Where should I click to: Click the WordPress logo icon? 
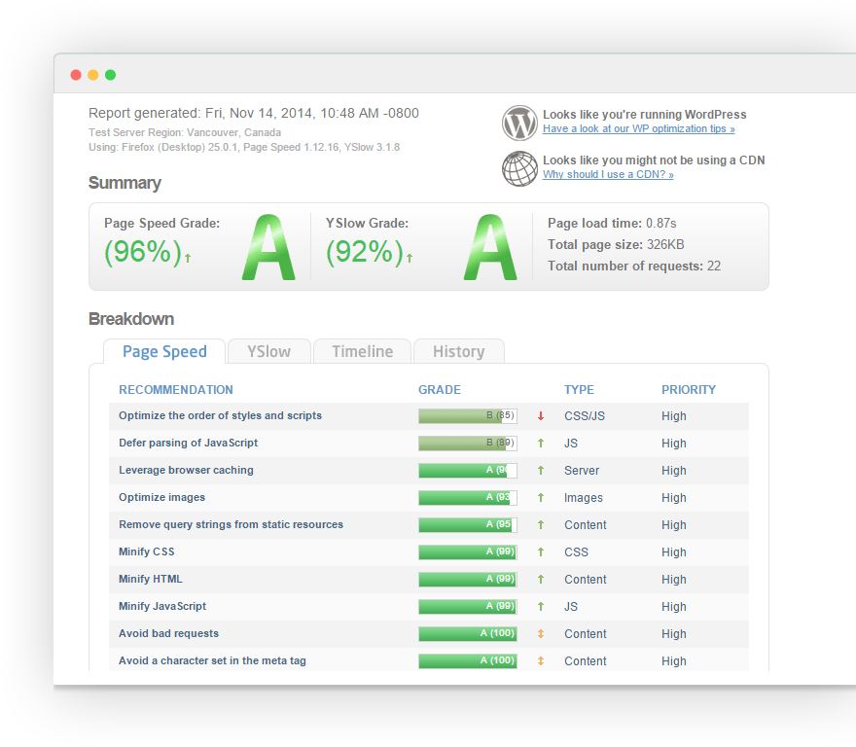point(519,123)
